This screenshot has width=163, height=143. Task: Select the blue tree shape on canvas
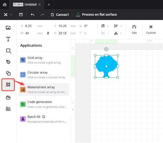click(106, 66)
